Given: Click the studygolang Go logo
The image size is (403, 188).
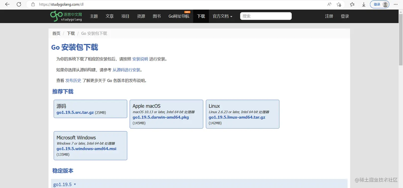Looking at the screenshot, I should click(66, 16).
